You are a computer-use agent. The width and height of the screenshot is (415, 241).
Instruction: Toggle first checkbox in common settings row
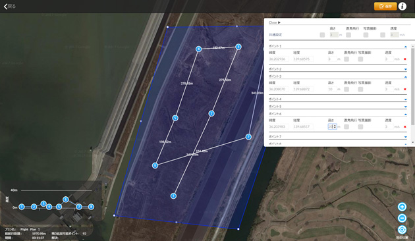pyautogui.click(x=322, y=35)
